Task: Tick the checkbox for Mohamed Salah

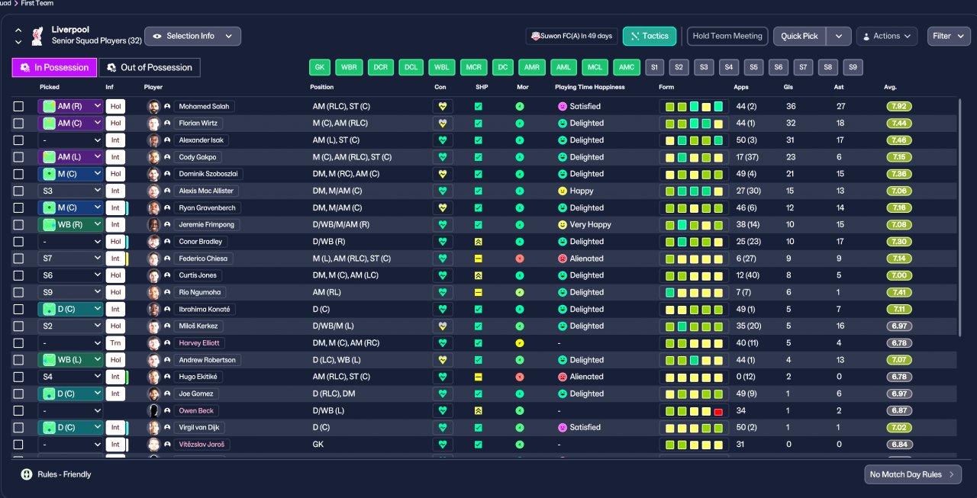Action: [x=18, y=107]
